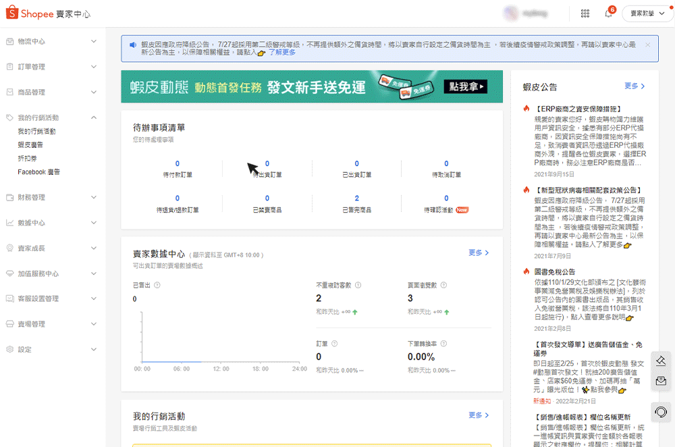The image size is (675, 447).
Task: Expand the 商品管理 menu chevron
Action: click(x=94, y=92)
